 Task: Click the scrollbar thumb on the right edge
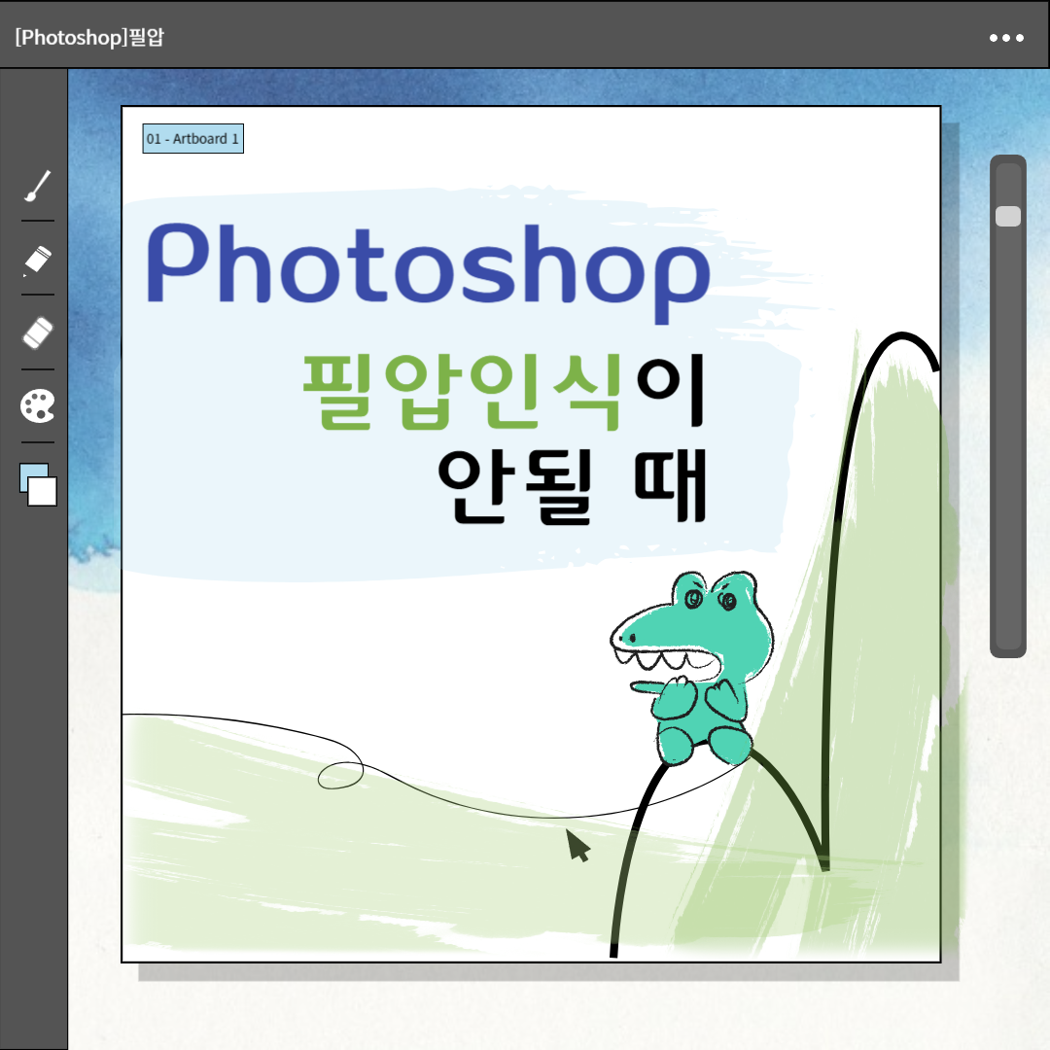(x=1008, y=216)
